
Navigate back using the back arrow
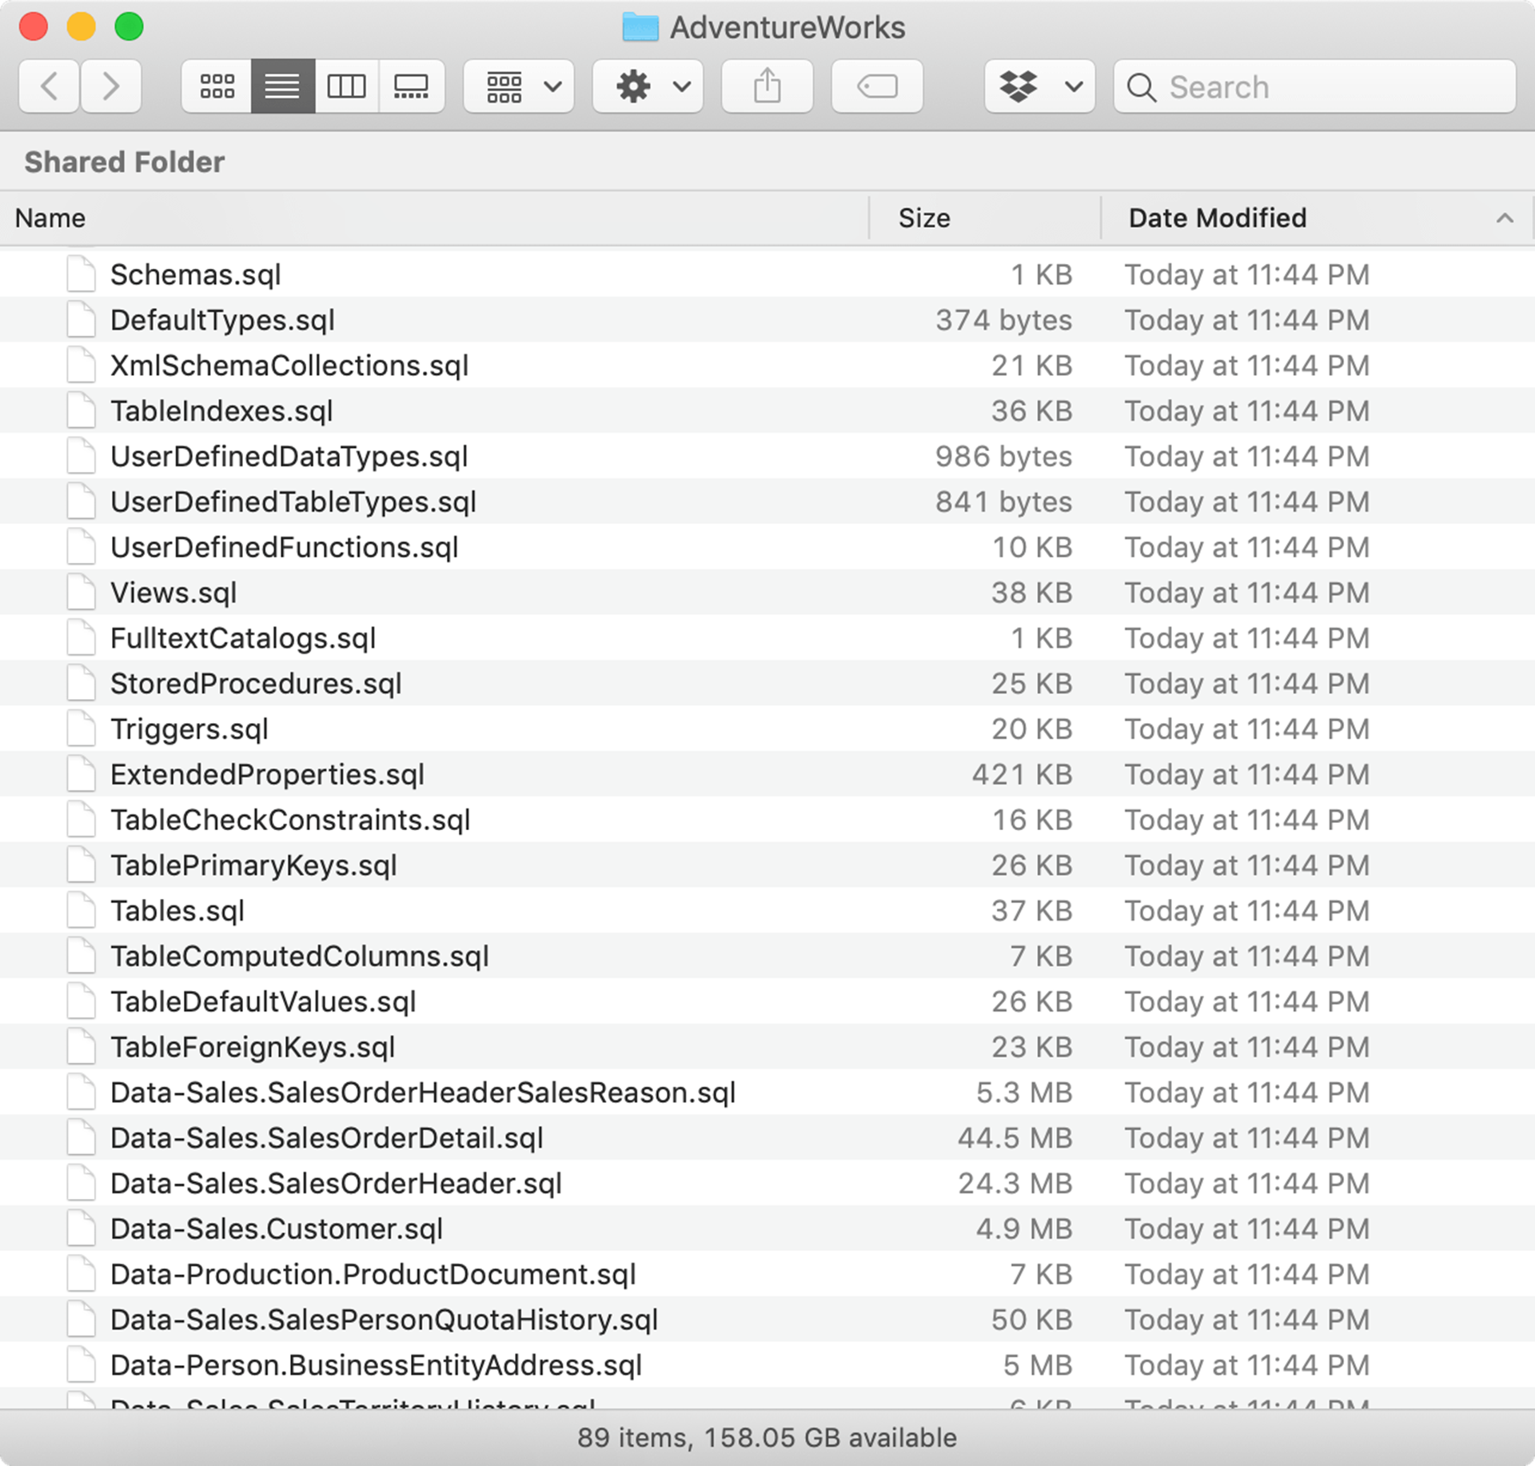pos(48,86)
